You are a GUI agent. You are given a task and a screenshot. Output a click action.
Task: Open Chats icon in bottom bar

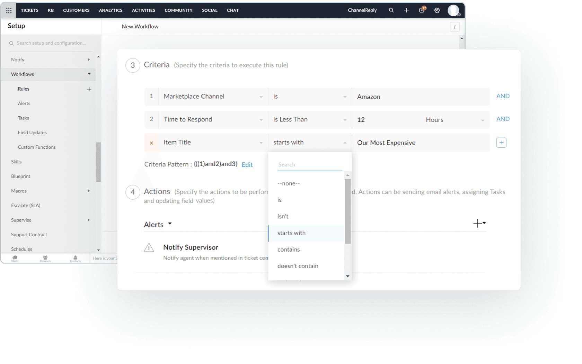pyautogui.click(x=15, y=258)
